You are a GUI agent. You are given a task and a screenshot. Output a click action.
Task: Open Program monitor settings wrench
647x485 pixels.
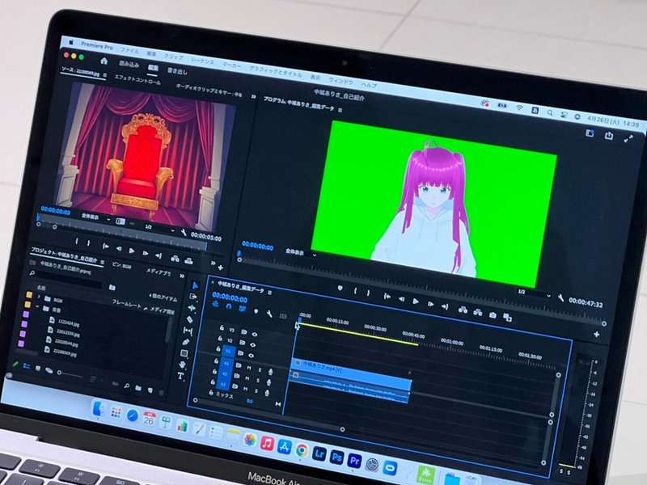560,297
